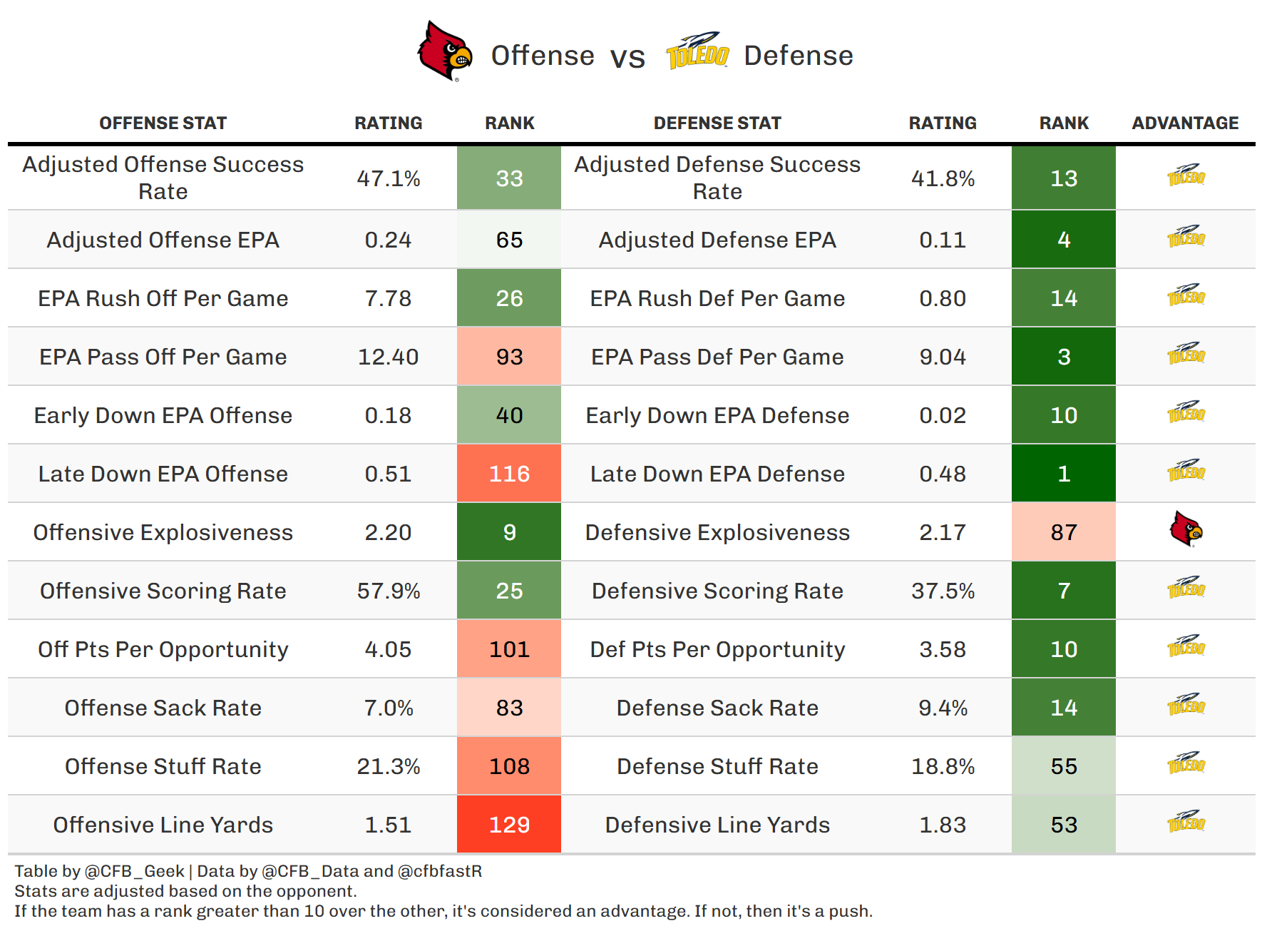
Task: Click the Toledo logo in the title
Action: click(x=697, y=52)
